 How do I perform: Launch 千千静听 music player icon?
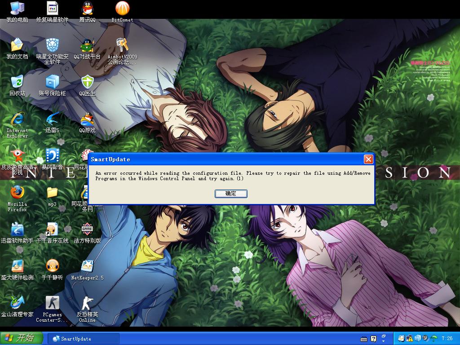[x=52, y=270]
